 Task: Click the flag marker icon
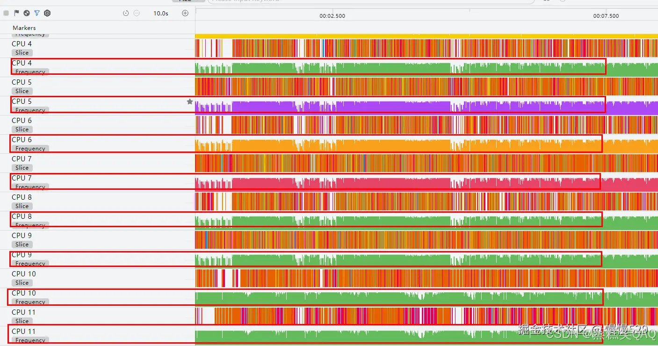tap(16, 13)
